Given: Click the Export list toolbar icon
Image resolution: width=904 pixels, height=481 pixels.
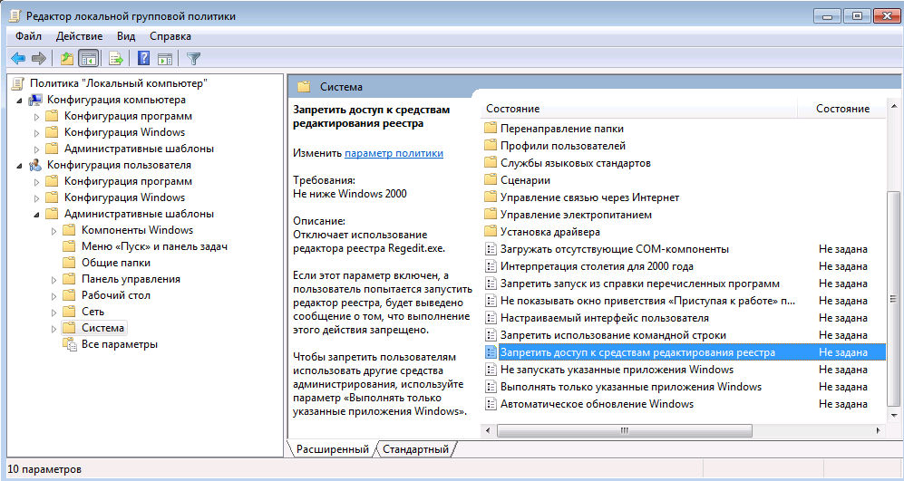Looking at the screenshot, I should click(x=116, y=58).
